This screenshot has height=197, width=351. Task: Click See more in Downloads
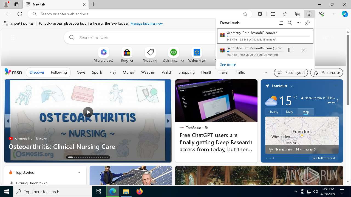(228, 65)
